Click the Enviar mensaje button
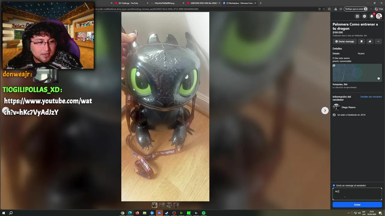The image size is (385, 216). coord(345,41)
